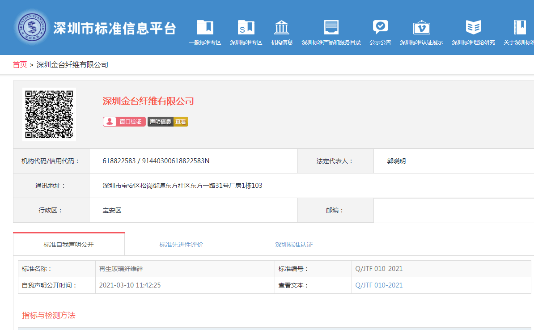534x330 pixels.
Task: Open the 深圳标准专区 S-folder icon
Action: point(246,27)
